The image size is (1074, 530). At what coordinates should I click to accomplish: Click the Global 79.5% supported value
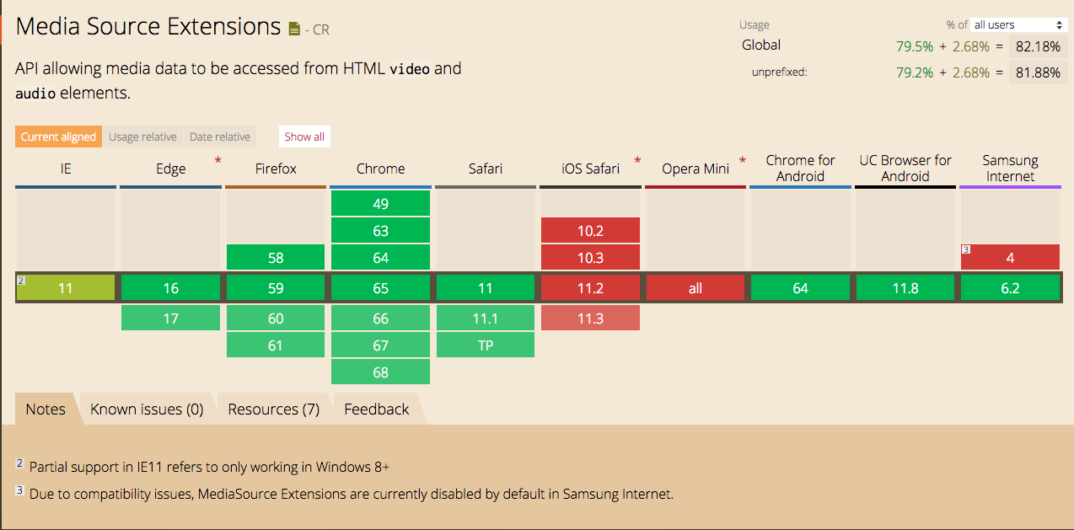pyautogui.click(x=915, y=46)
